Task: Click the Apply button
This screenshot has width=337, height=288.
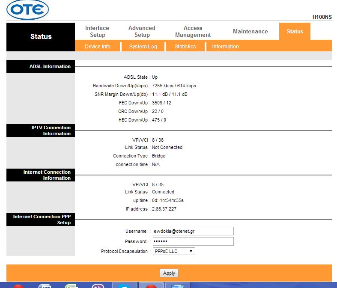Action: pos(169,273)
